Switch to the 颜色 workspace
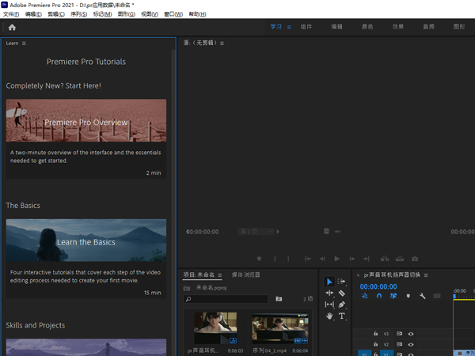The height and width of the screenshot is (356, 475). [x=367, y=27]
